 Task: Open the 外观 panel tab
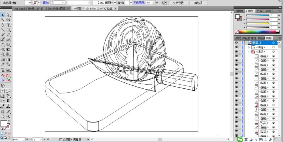coord(260,11)
